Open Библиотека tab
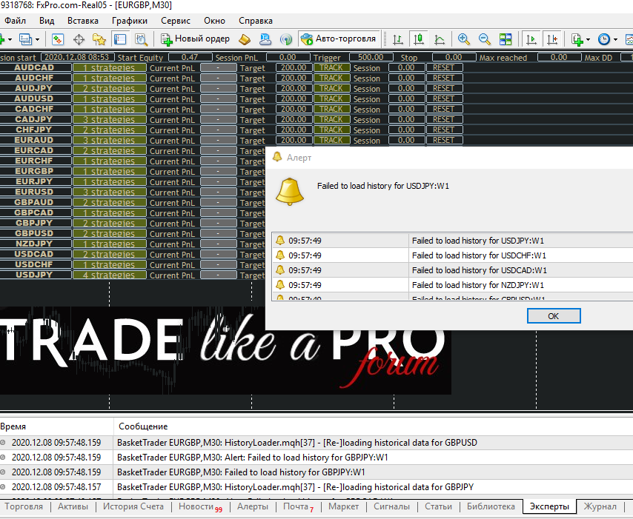The width and height of the screenshot is (633, 519). (x=491, y=506)
